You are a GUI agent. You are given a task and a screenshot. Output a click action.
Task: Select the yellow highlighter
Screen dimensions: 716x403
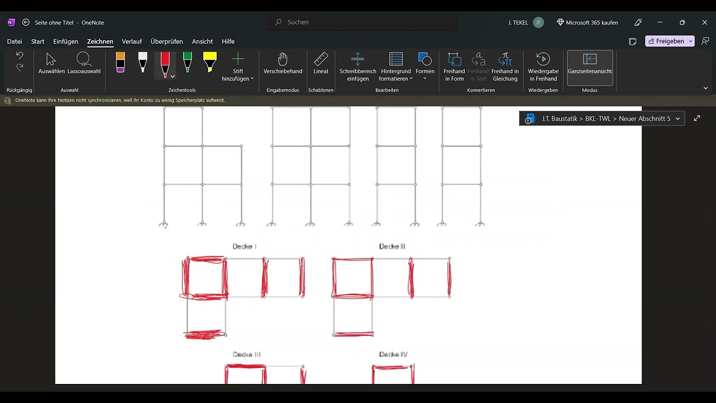click(210, 63)
